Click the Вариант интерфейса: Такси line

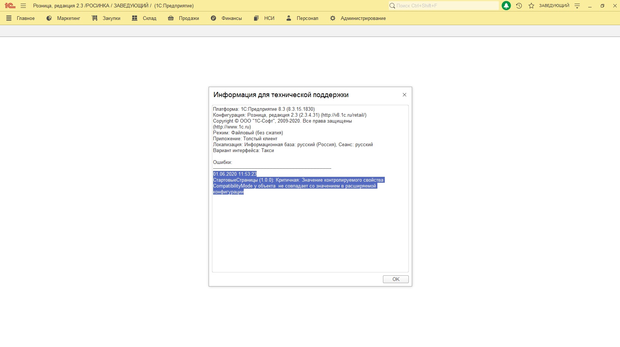click(x=243, y=151)
